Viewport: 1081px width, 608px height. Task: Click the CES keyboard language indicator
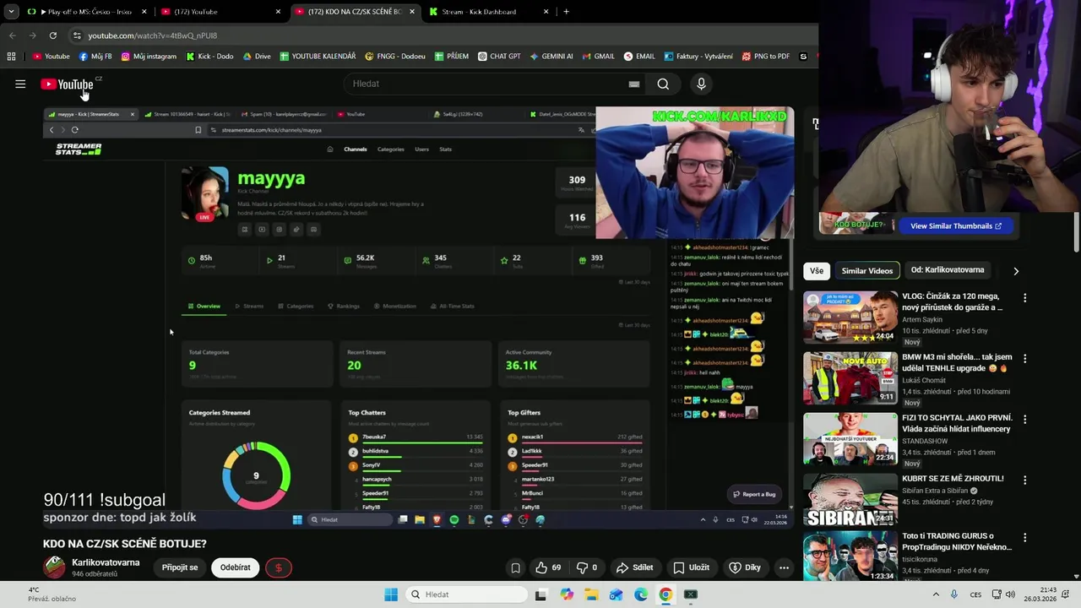pyautogui.click(x=975, y=594)
